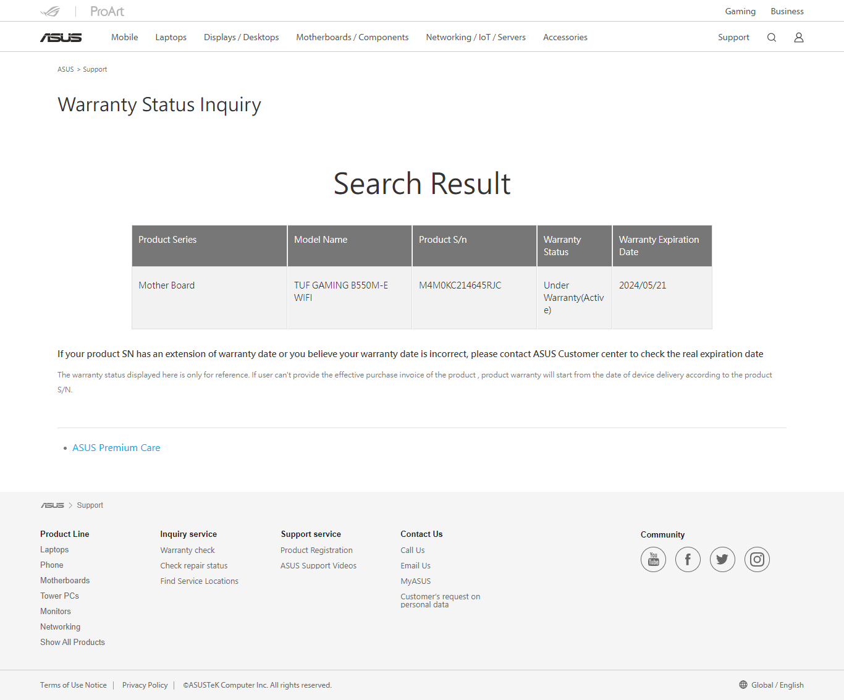Screen dimensions: 844x700
Task: Open the user account icon
Action: click(799, 38)
